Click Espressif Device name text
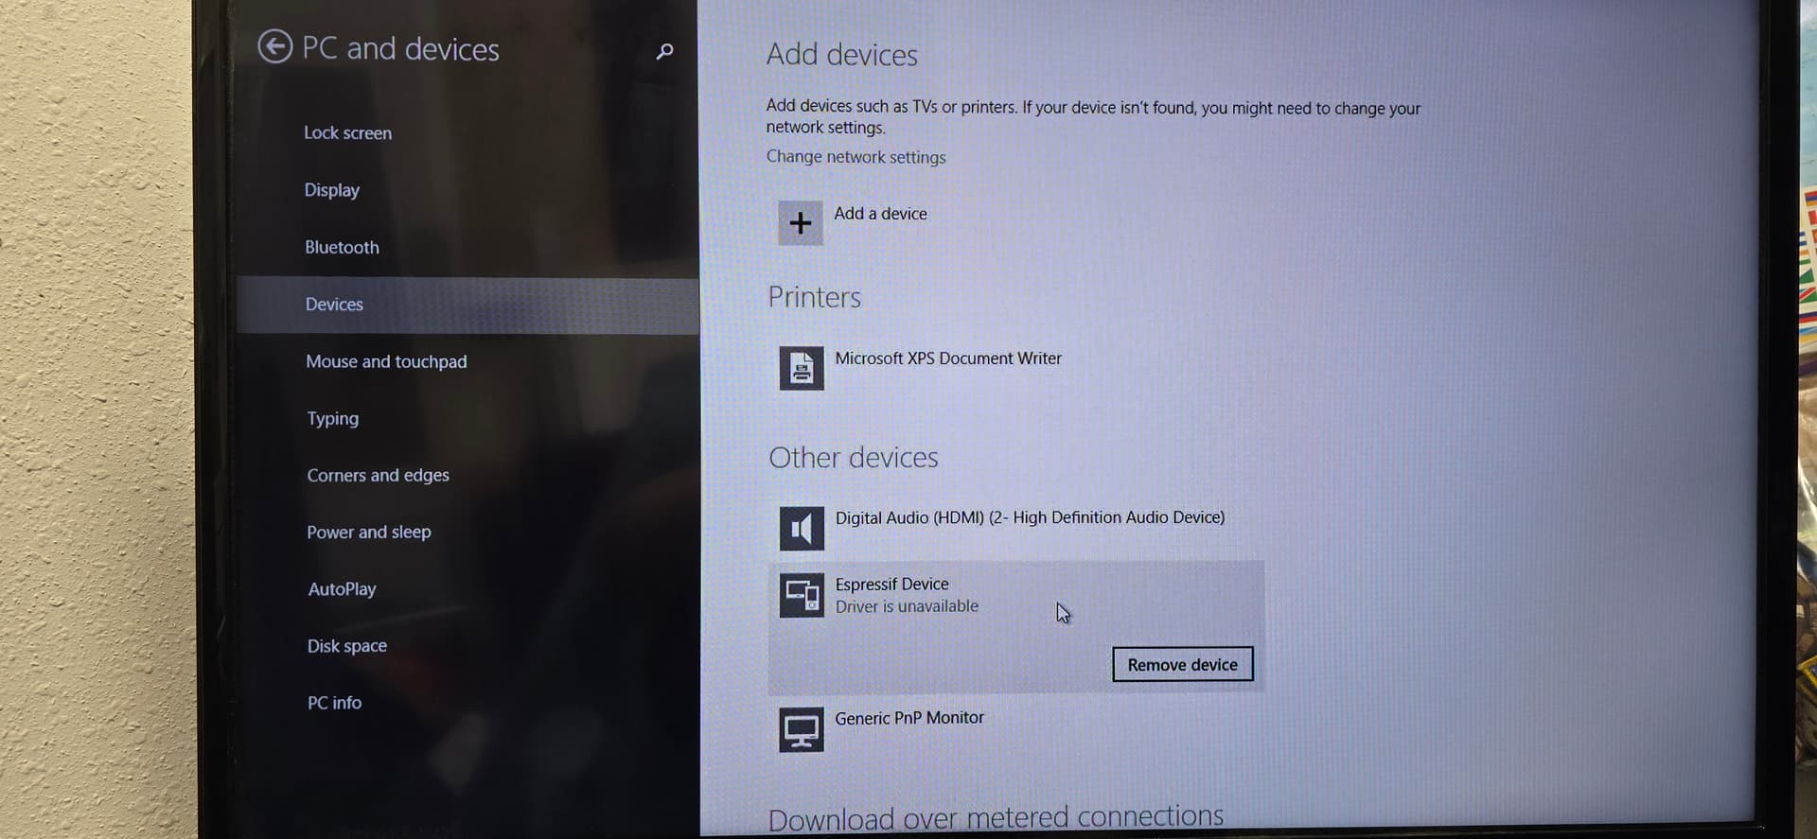Screen dimensions: 1817x839 click(891, 585)
